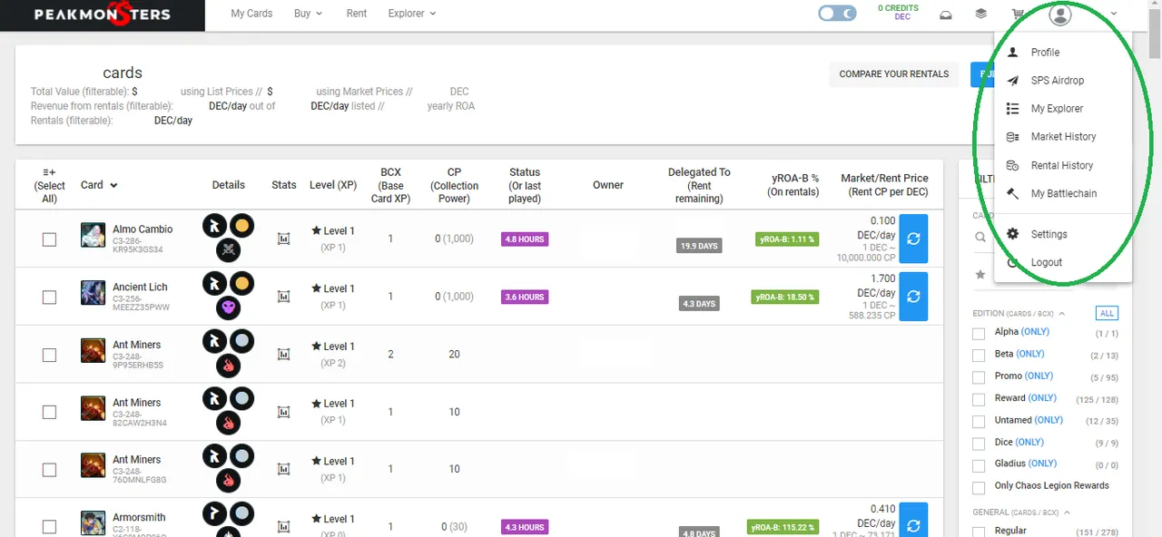Open stats icon for Ant Miners C3-248-9P95ERHB5S
Screen dimensions: 1162x537
tap(283, 355)
